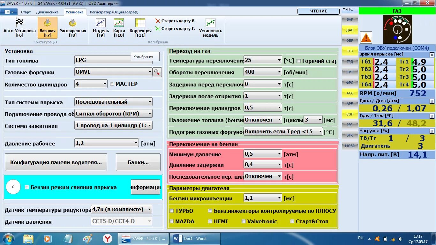Click Конфигурация панели водителя button

point(56,162)
